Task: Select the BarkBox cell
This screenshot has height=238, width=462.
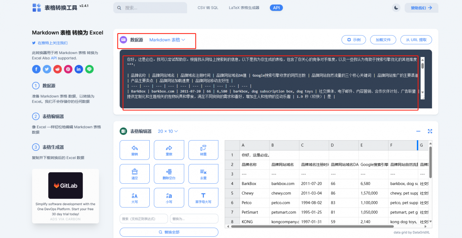Action: pos(255,184)
